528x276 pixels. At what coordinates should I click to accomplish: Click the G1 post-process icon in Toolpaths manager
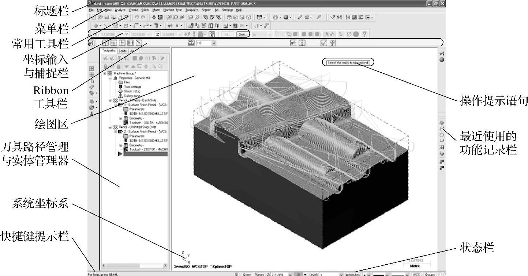click(148, 58)
